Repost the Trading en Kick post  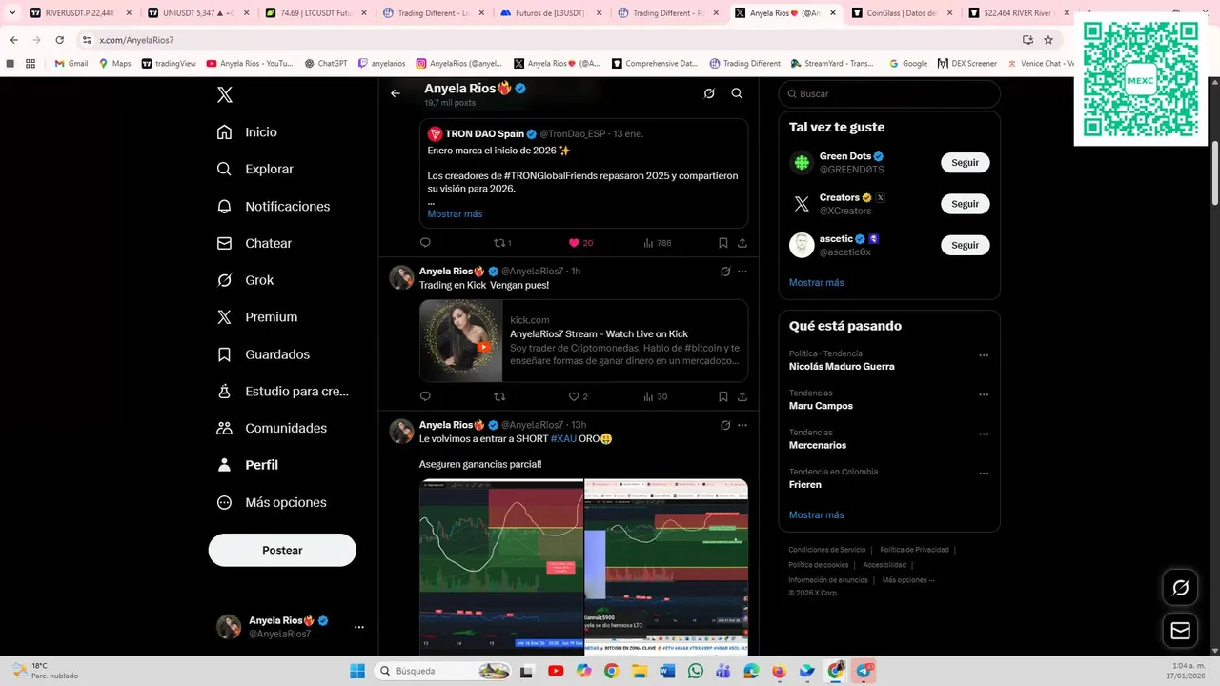pos(499,396)
